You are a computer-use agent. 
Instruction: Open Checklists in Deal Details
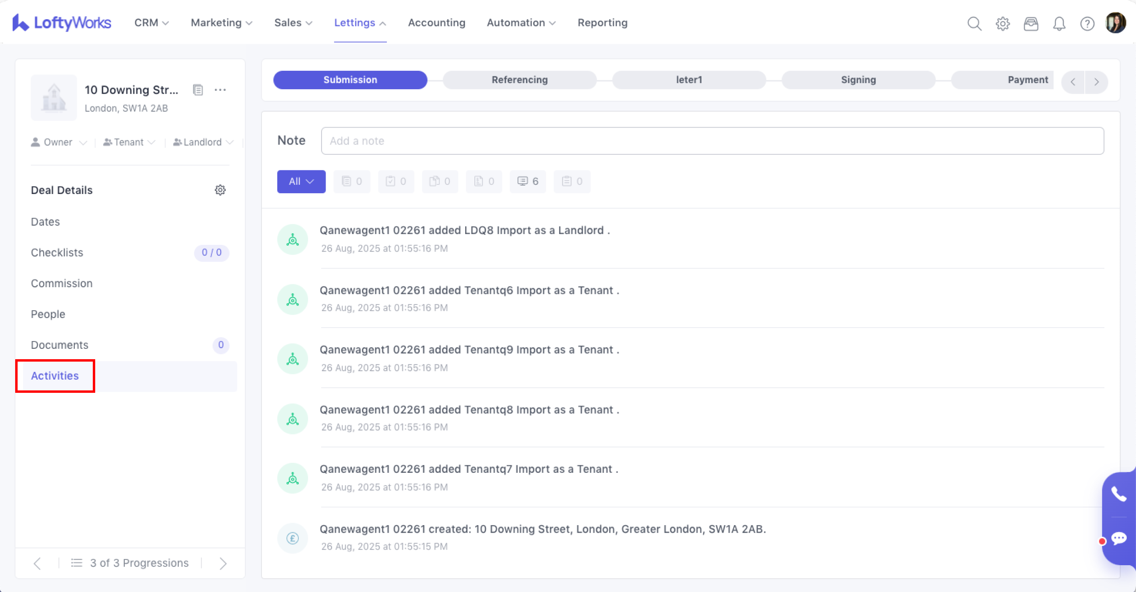tap(57, 252)
